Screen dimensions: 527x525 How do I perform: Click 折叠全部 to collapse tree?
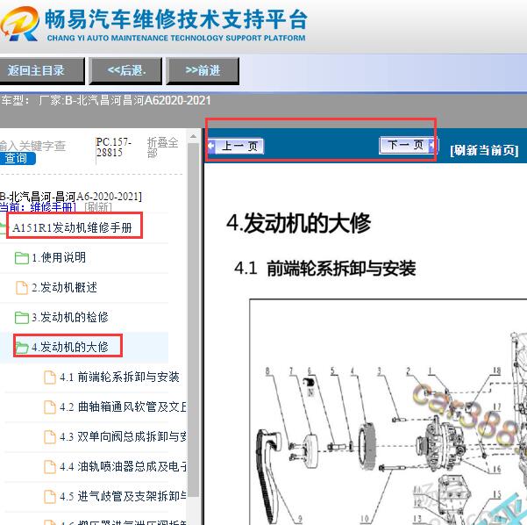(162, 147)
